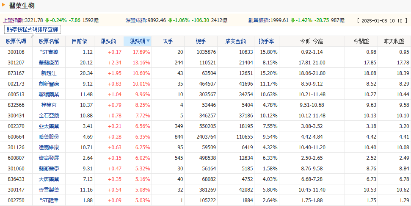Click the green down arrow for 上證指數
Viewport: 411px width, 206px height.
(47, 20)
